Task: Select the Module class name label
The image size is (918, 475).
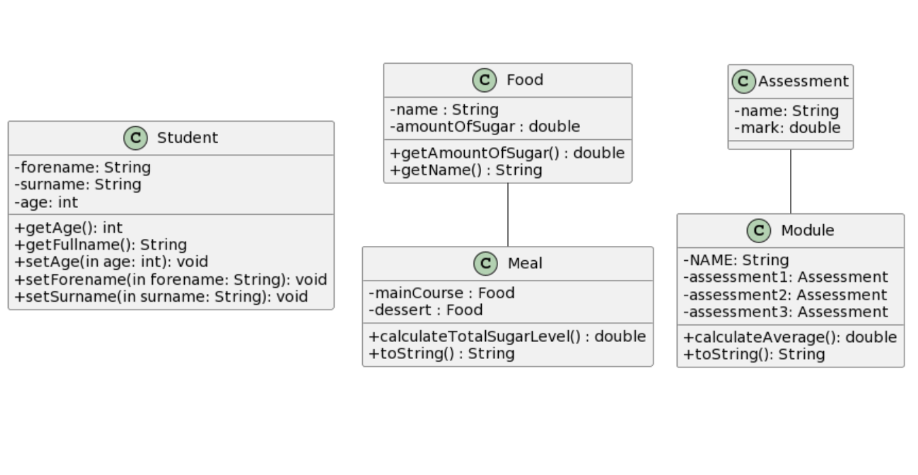Action: click(808, 231)
